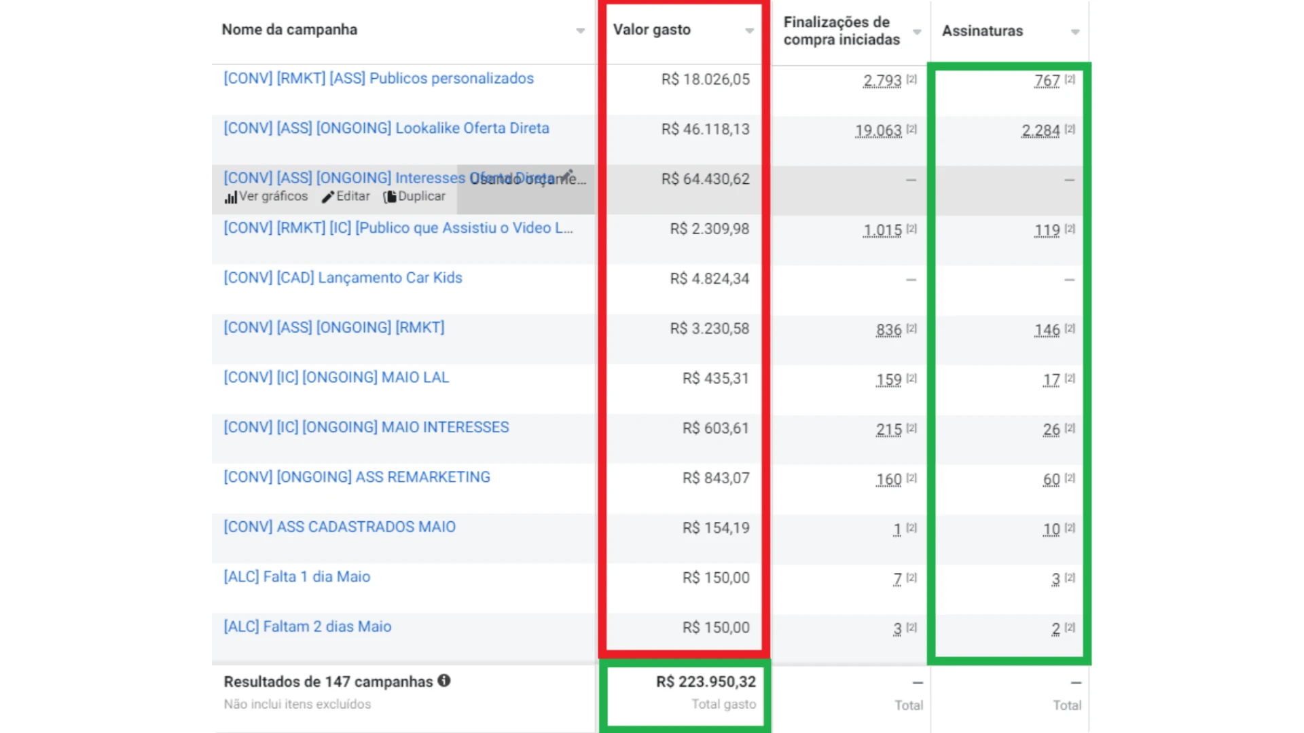Open Lançamento Car Kids campaign

[x=342, y=278]
